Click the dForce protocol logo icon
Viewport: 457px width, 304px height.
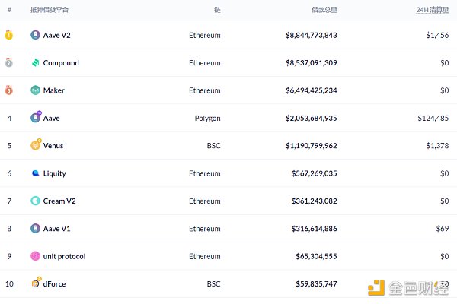click(x=35, y=283)
